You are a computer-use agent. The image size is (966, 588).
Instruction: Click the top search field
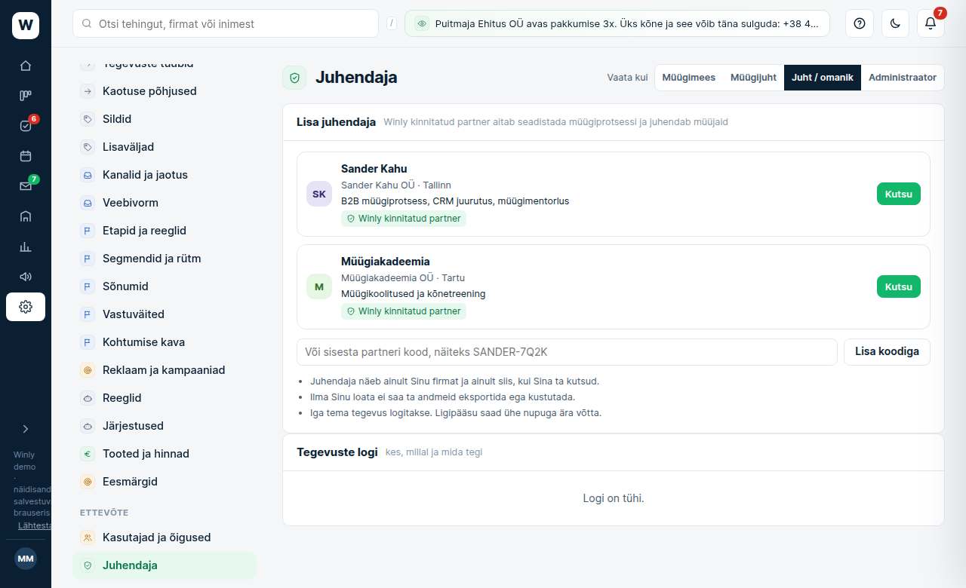pos(226,23)
